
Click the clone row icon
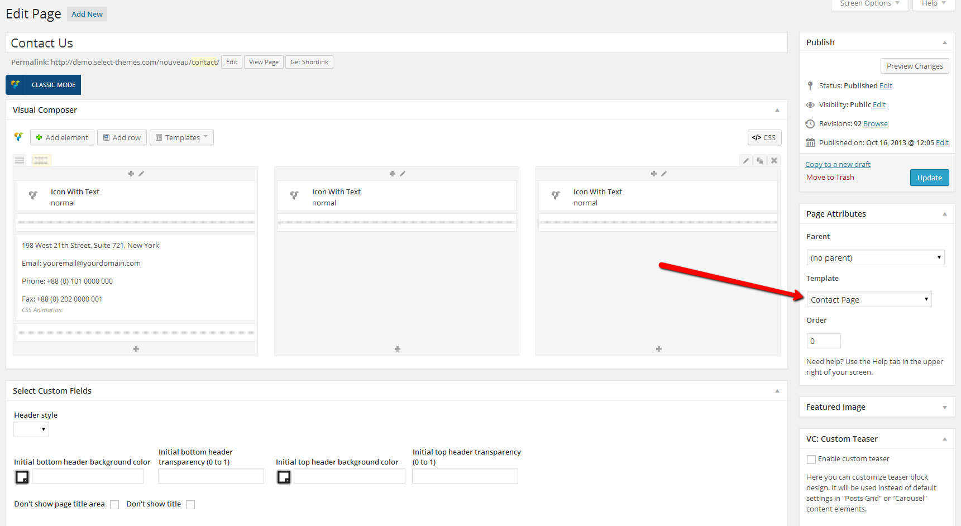coord(760,161)
